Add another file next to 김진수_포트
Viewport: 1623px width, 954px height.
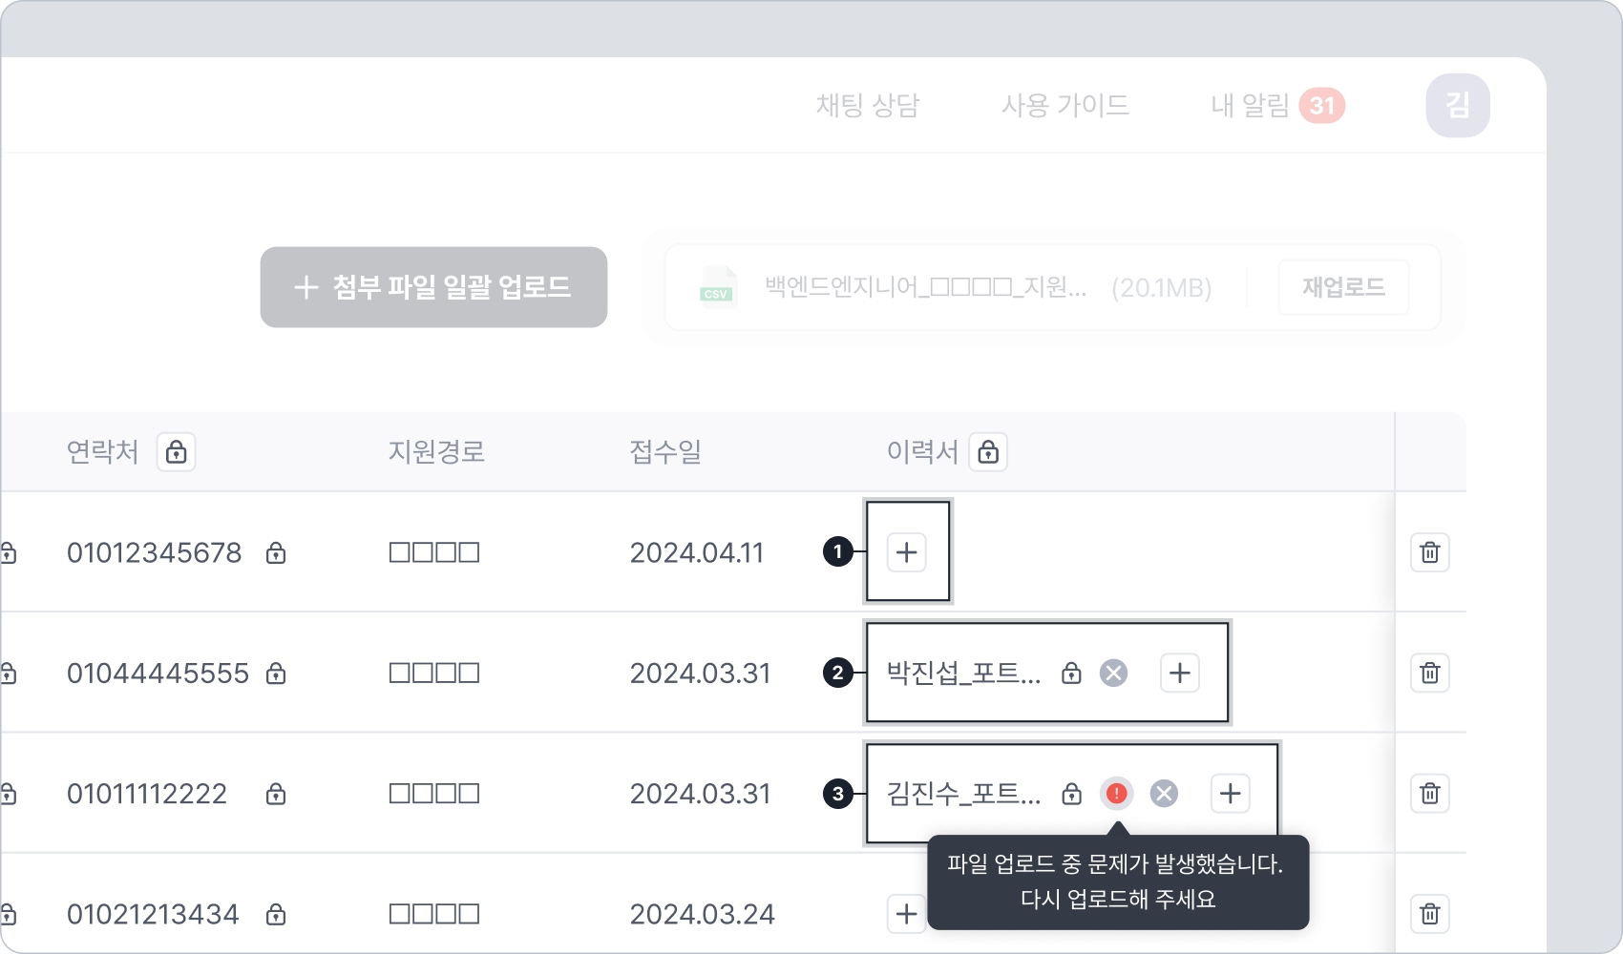[x=1231, y=793]
